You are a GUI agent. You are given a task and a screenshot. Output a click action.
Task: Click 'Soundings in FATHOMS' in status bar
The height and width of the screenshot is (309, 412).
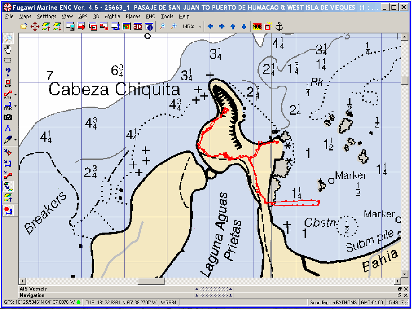tap(334, 303)
